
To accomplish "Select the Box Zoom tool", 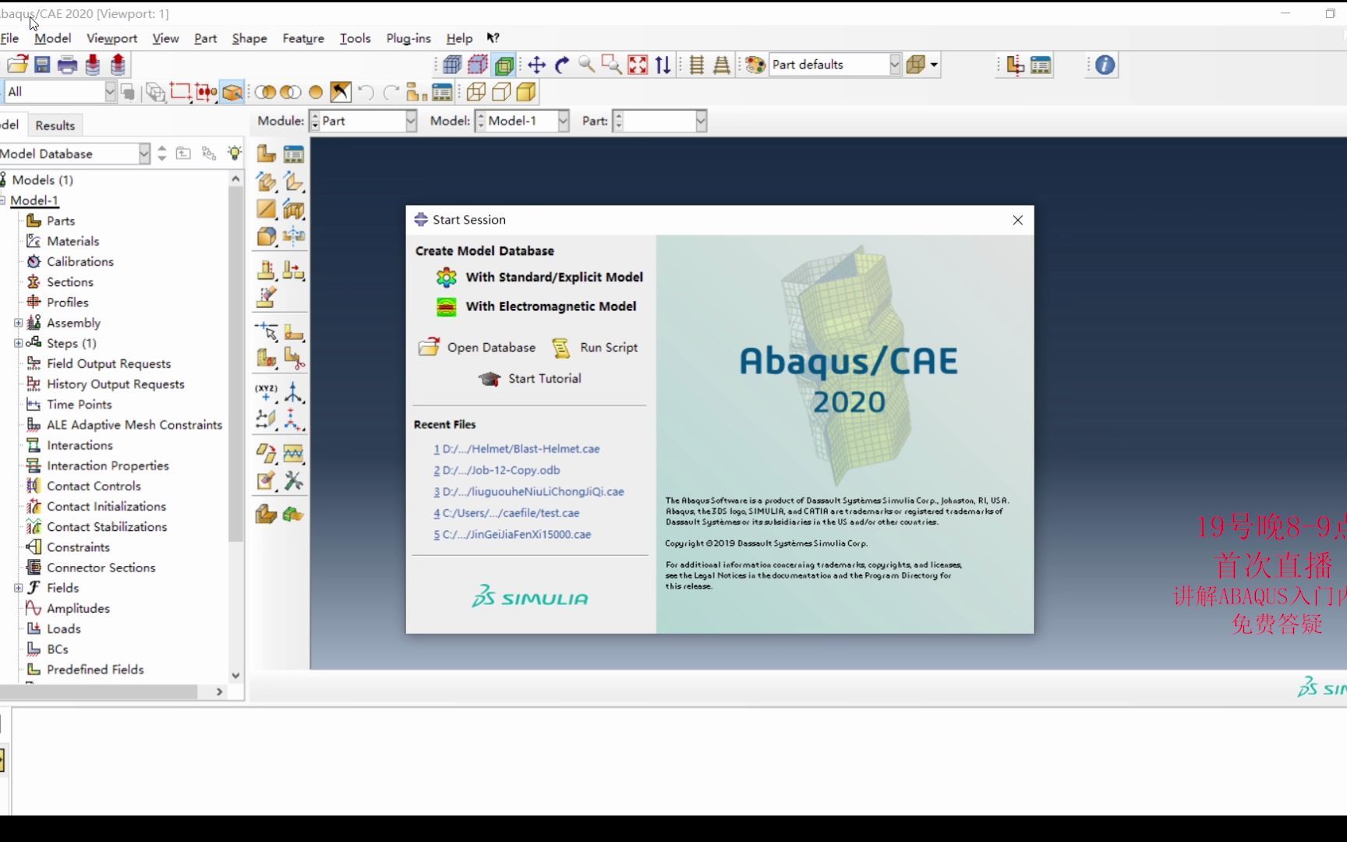I will pos(612,65).
